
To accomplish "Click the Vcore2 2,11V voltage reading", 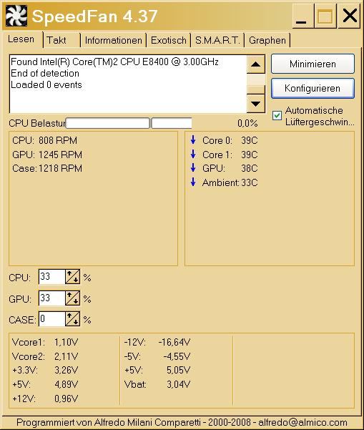I will click(45, 356).
